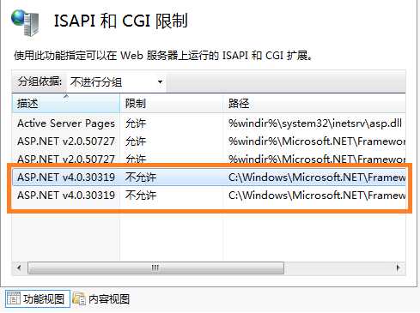Click the asp.dll path cell
Image resolution: width=420 pixels, height=313 pixels.
pyautogui.click(x=315, y=123)
